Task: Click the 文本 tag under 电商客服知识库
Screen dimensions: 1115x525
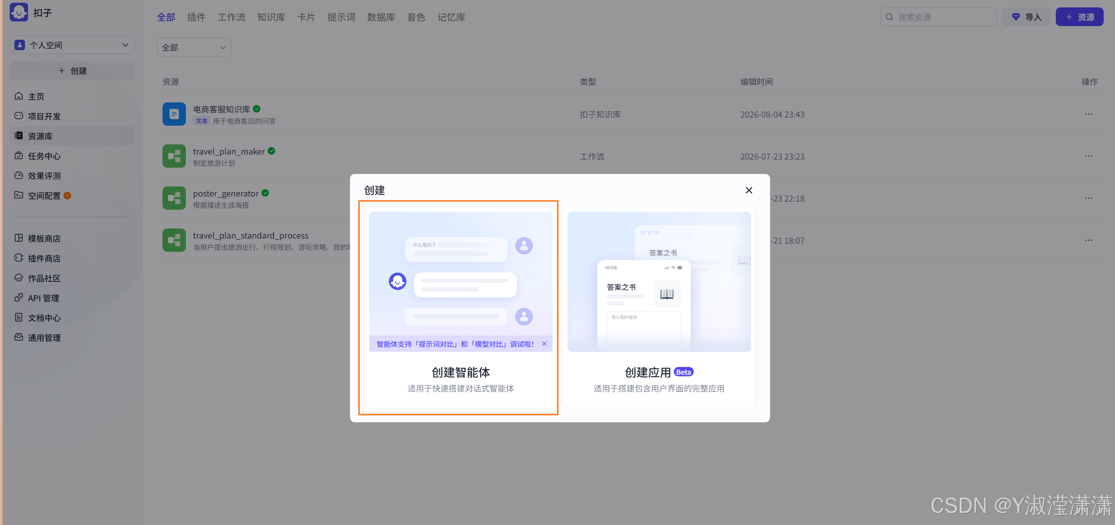Action: (x=202, y=121)
